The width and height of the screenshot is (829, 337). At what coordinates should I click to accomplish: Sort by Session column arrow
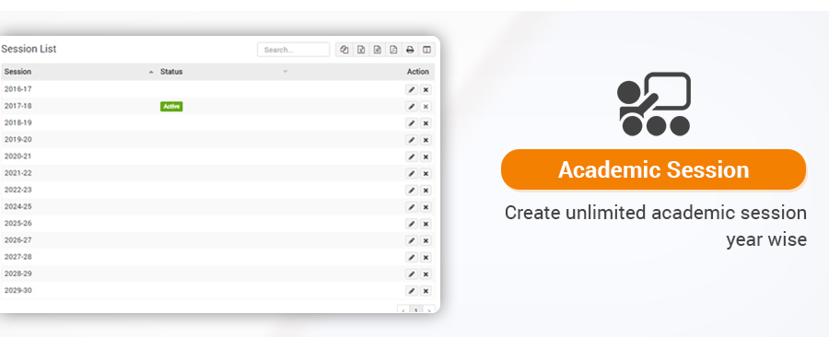(x=151, y=72)
